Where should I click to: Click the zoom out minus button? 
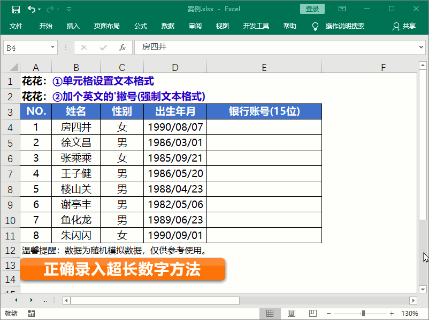[329, 314]
